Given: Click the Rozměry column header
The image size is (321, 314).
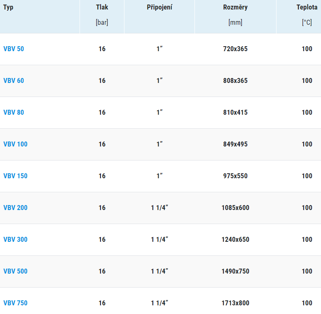Looking at the screenshot, I should (235, 7).
